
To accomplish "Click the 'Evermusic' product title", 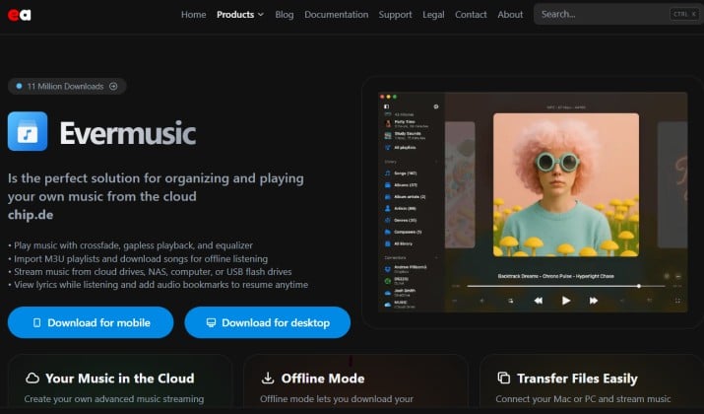I will click(128, 133).
